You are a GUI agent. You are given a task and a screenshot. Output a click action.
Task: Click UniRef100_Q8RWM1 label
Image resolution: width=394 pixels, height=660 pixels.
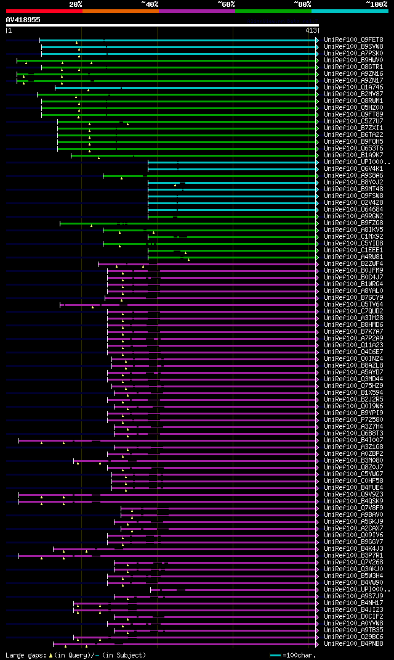pos(353,101)
